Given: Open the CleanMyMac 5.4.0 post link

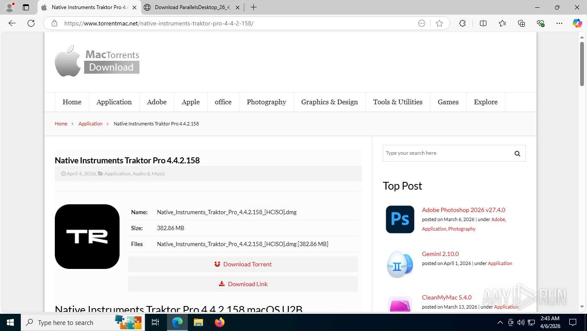Looking at the screenshot, I should (447, 297).
